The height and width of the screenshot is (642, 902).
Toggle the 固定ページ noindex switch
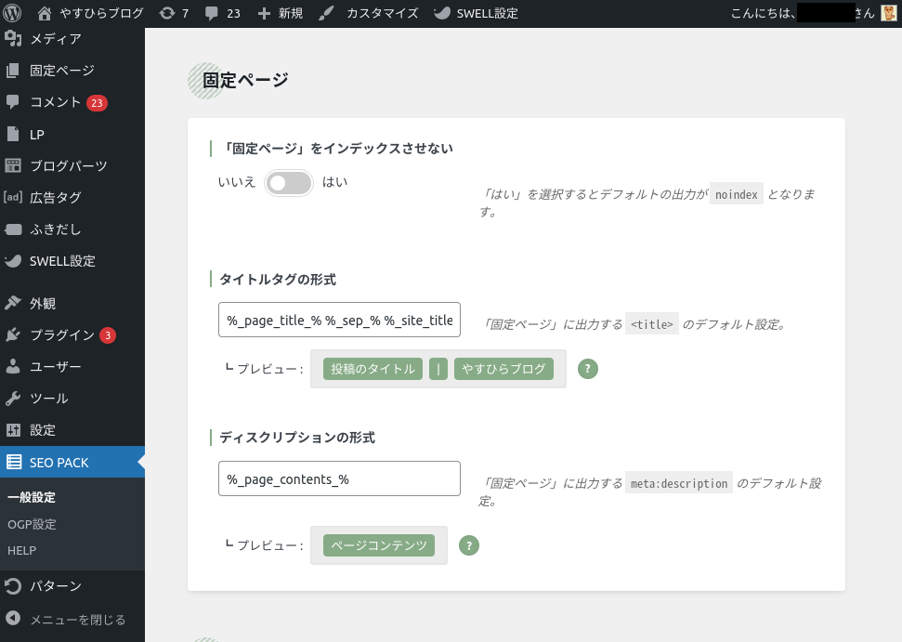[288, 183]
